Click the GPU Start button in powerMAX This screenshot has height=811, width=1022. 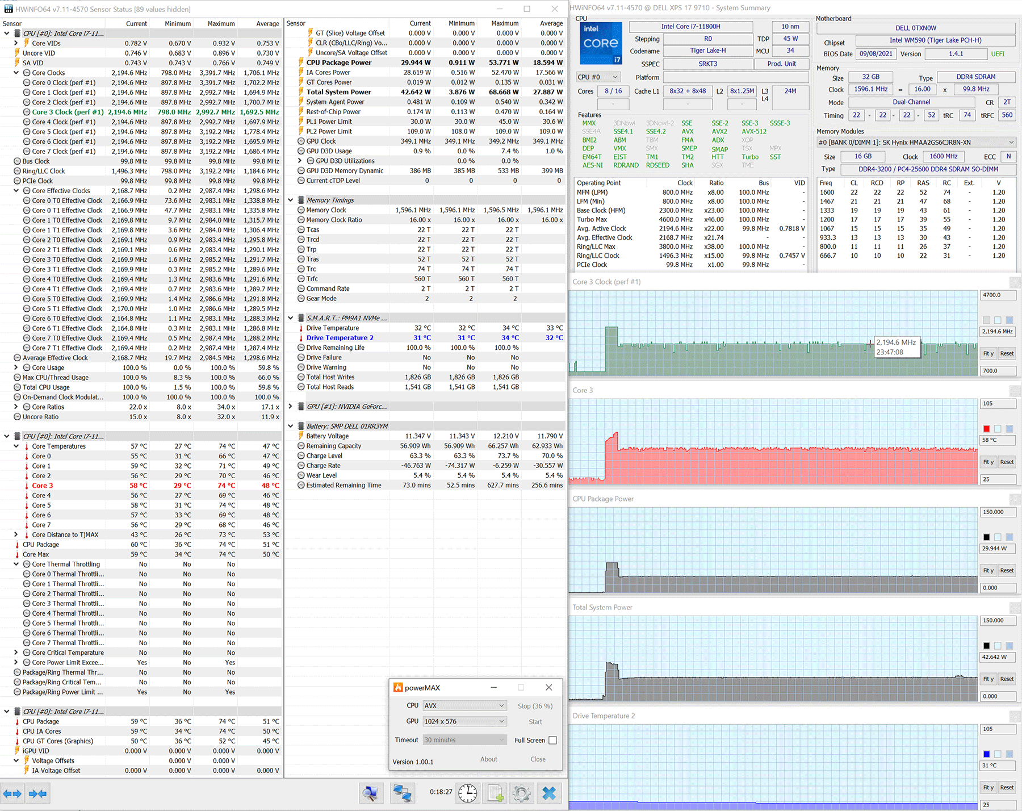pyautogui.click(x=535, y=722)
